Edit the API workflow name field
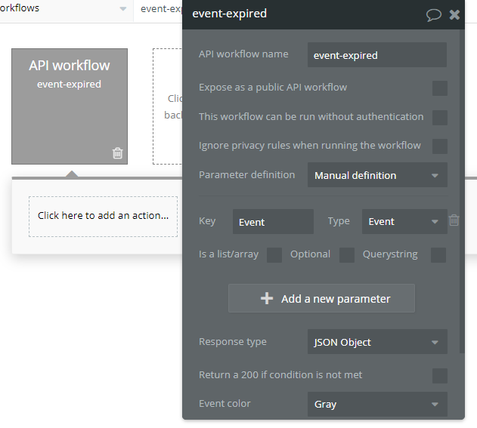 pos(376,55)
